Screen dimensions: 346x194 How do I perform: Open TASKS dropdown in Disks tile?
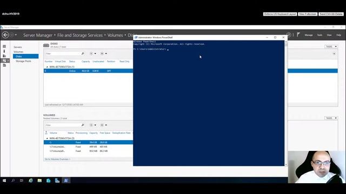point(331,46)
